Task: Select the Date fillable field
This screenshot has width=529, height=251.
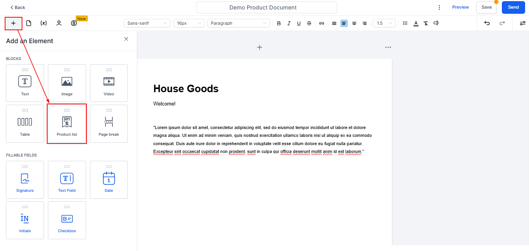Action: point(109,180)
